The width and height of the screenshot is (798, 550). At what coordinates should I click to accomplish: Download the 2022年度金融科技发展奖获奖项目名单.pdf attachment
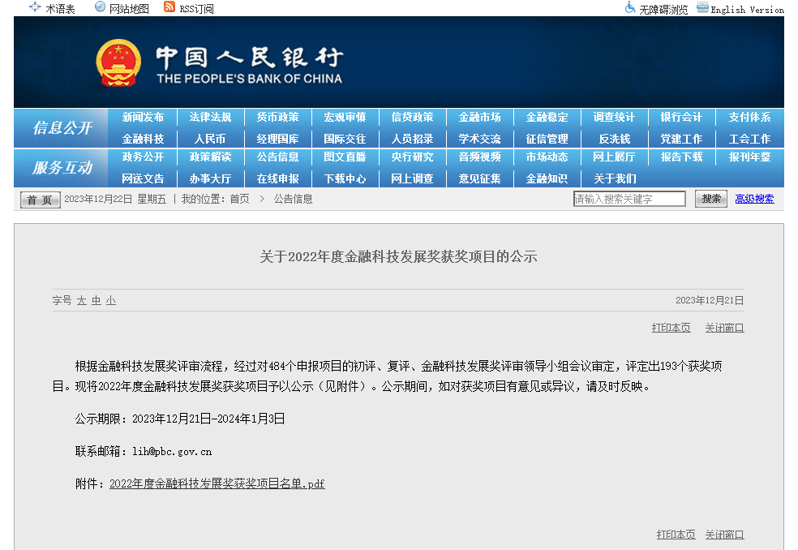point(217,483)
